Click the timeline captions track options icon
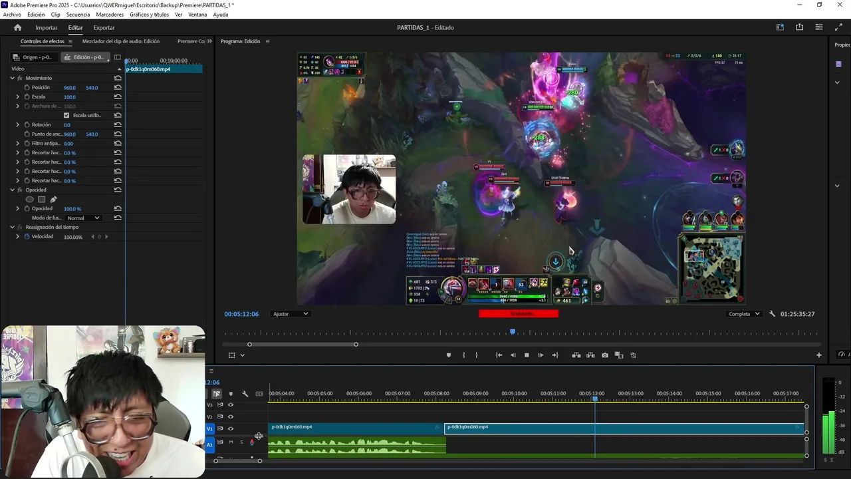Screen dimensions: 851x479 [x=259, y=394]
